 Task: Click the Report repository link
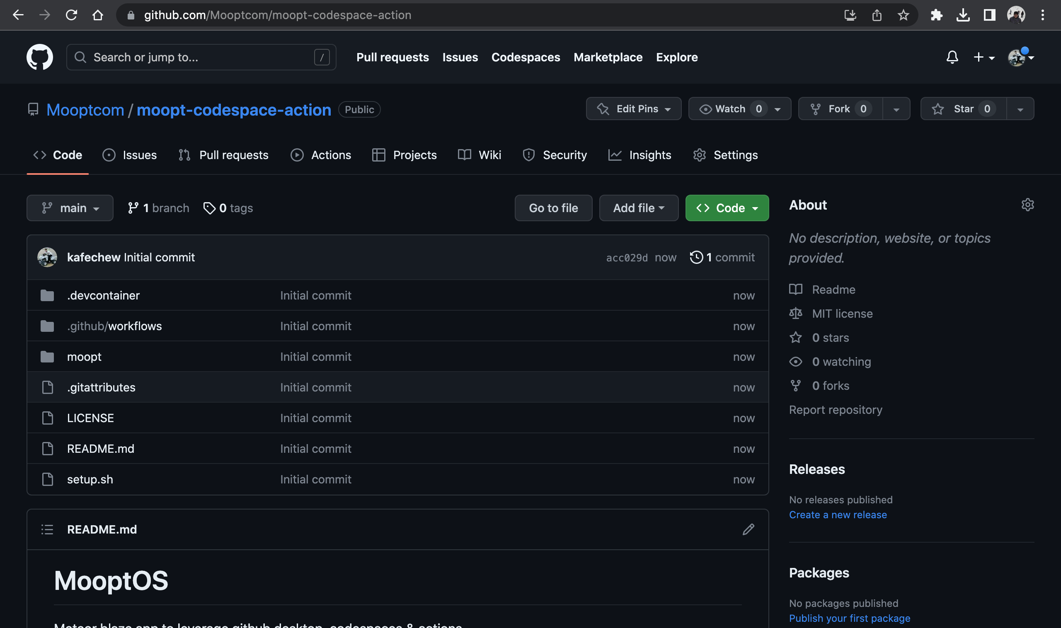pyautogui.click(x=836, y=409)
